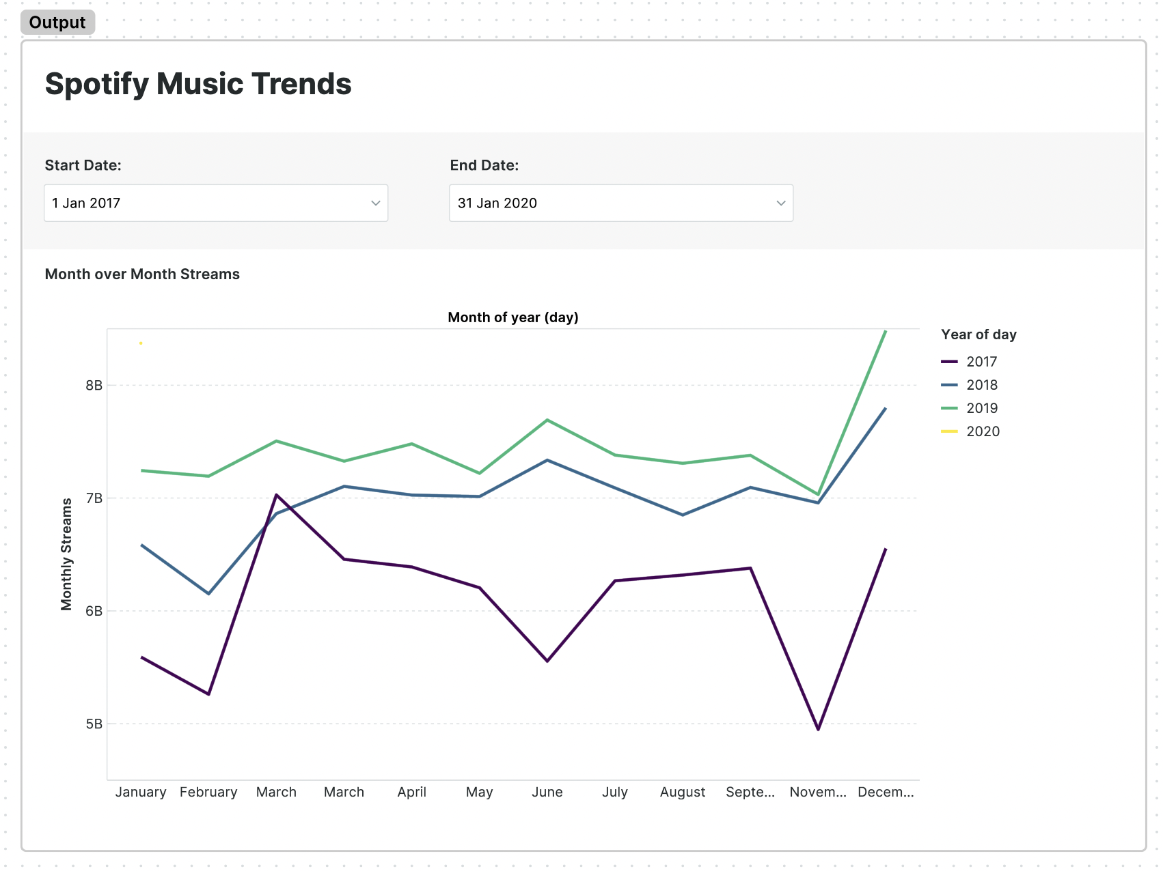This screenshot has width=1163, height=871.
Task: Click the June x-axis label
Action: (547, 792)
